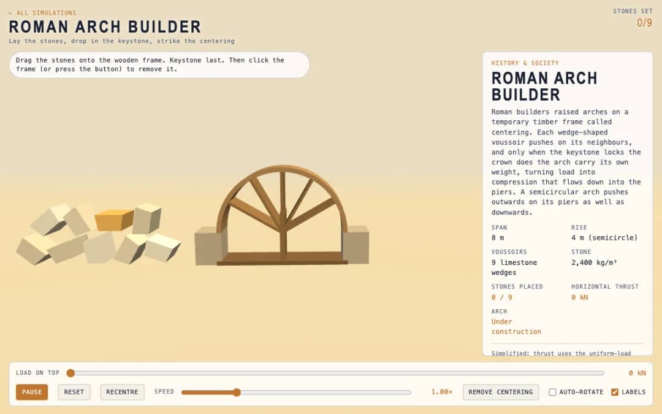Click the 4 m (semicircle) rise value
This screenshot has width=662, height=414.
pos(604,238)
